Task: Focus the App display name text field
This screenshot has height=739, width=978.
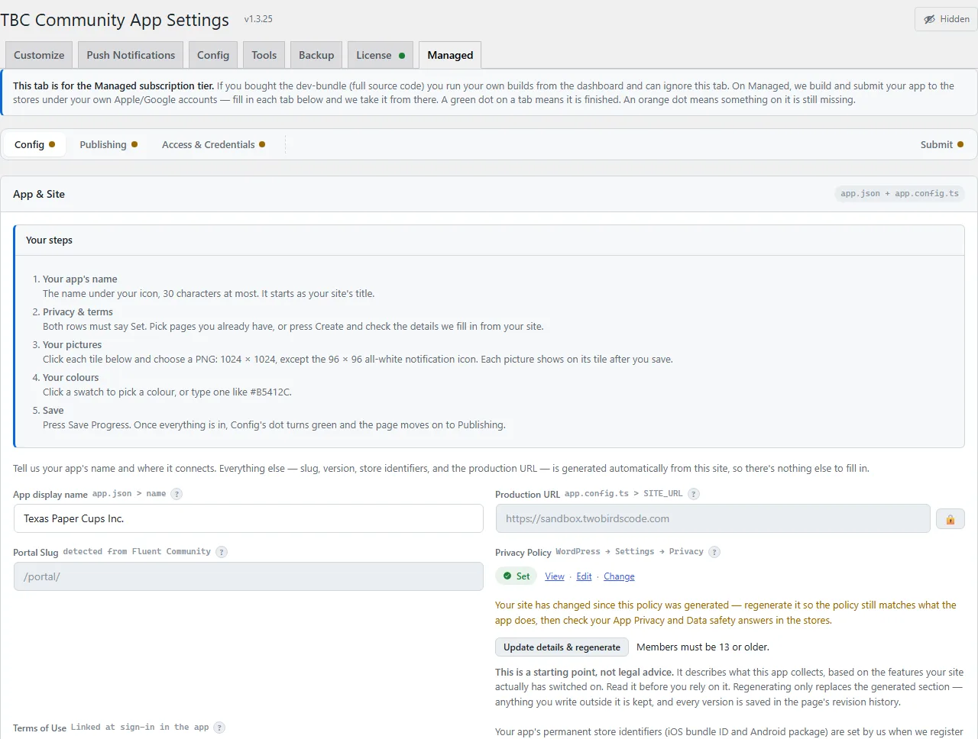Action: click(248, 518)
